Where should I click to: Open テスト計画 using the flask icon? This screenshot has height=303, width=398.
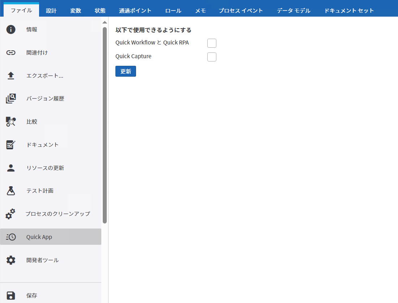click(10, 191)
